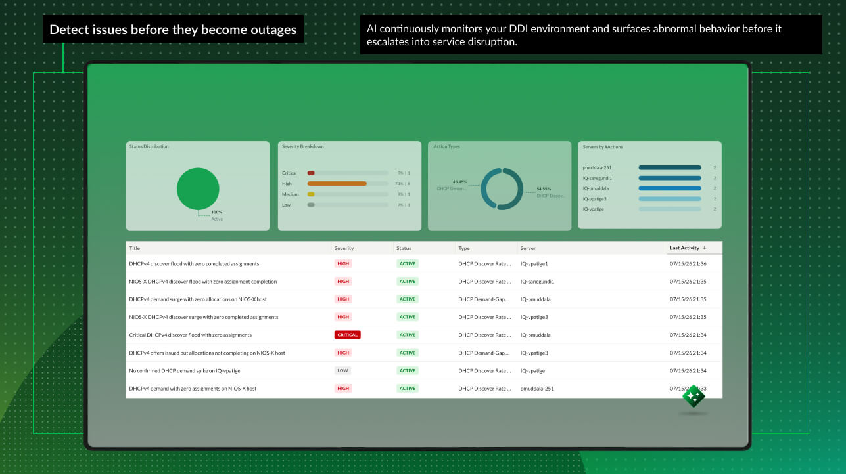Select the IQ-sanegundi1 server cell
846x474 pixels.
(x=537, y=281)
